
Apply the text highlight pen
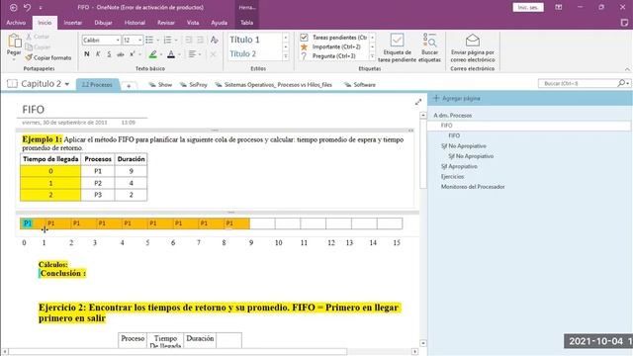pos(152,54)
